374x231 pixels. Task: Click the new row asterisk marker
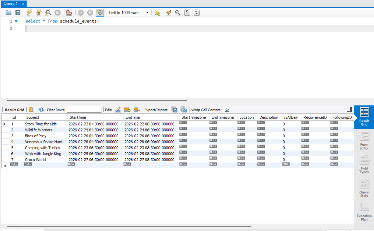[5, 165]
